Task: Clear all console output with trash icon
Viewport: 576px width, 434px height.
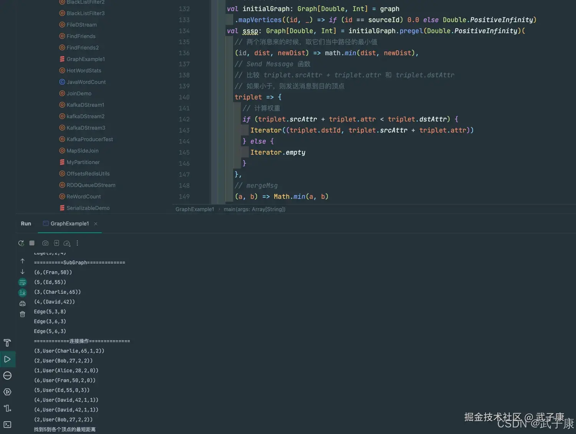Action: click(22, 314)
